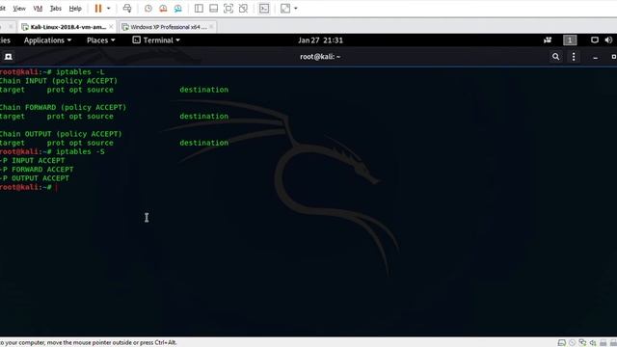Open the power options dropdown arrow beside pause
The height and width of the screenshot is (347, 617).
[109, 9]
